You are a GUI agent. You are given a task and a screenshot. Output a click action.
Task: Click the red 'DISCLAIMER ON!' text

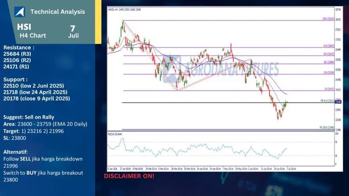129,176
